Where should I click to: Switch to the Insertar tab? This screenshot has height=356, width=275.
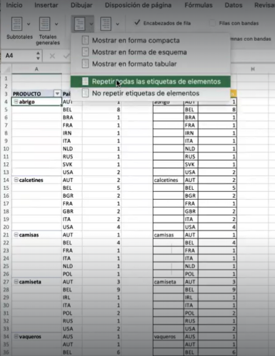46,5
